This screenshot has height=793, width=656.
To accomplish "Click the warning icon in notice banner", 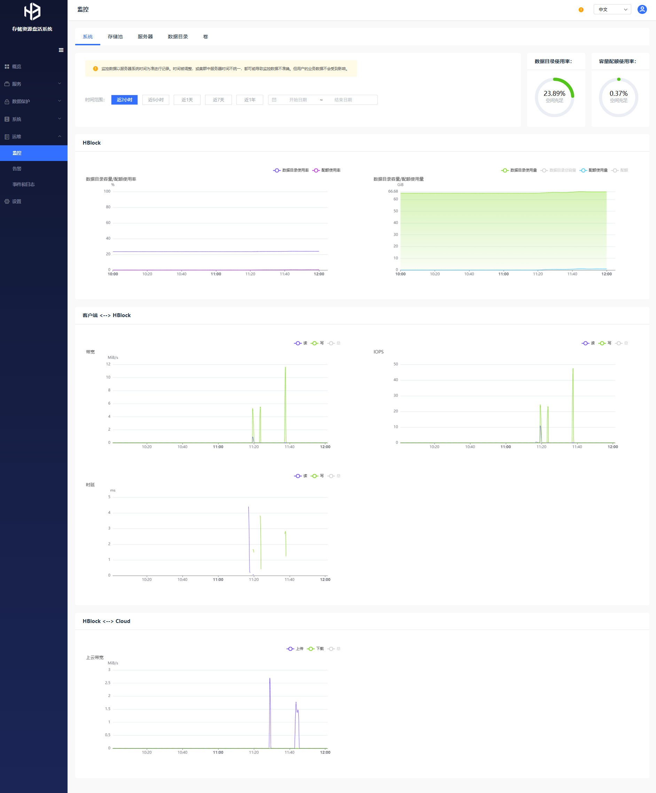I will pos(95,69).
